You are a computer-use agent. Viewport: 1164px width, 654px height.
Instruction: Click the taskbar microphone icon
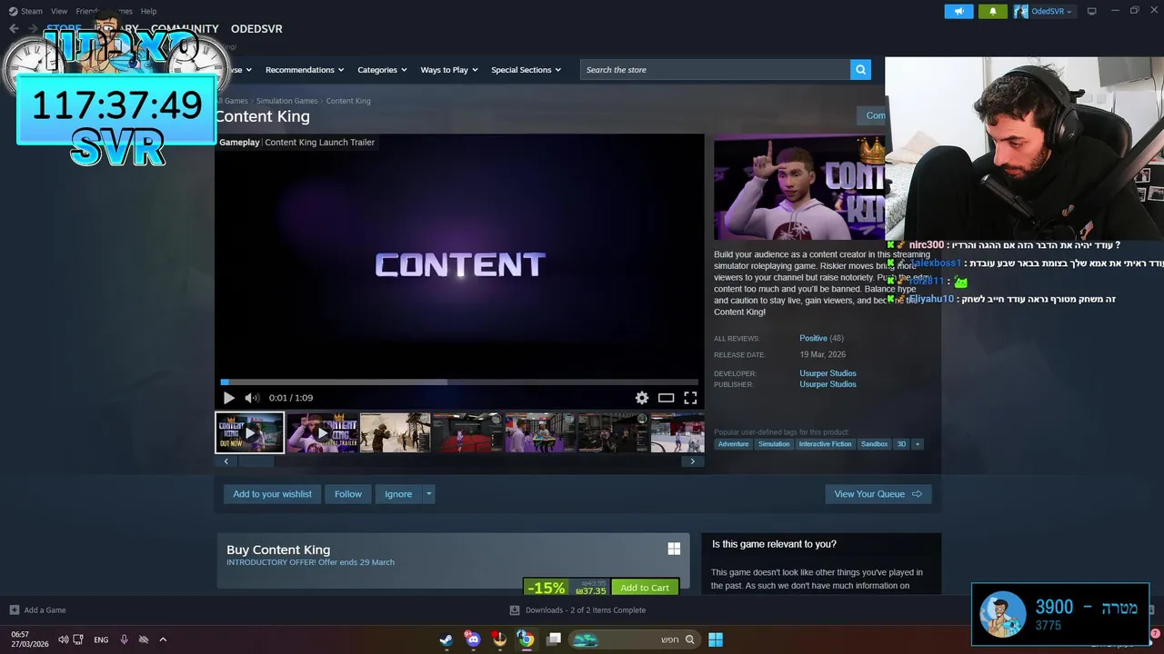click(124, 639)
